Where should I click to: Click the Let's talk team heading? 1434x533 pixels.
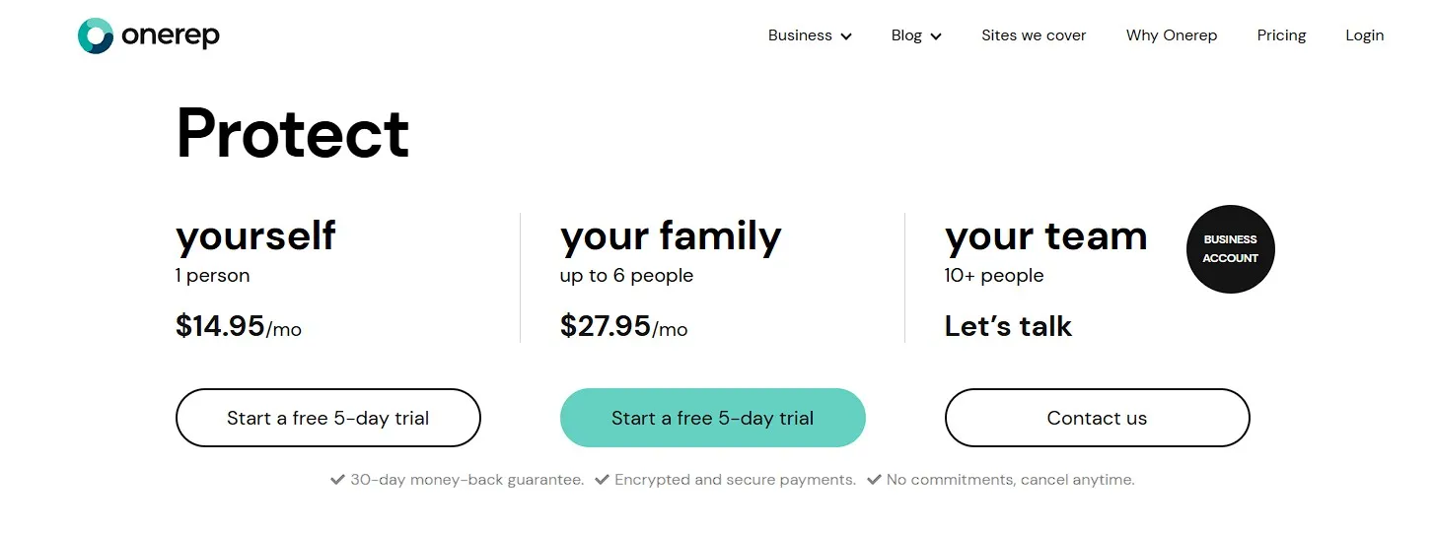point(1008,326)
